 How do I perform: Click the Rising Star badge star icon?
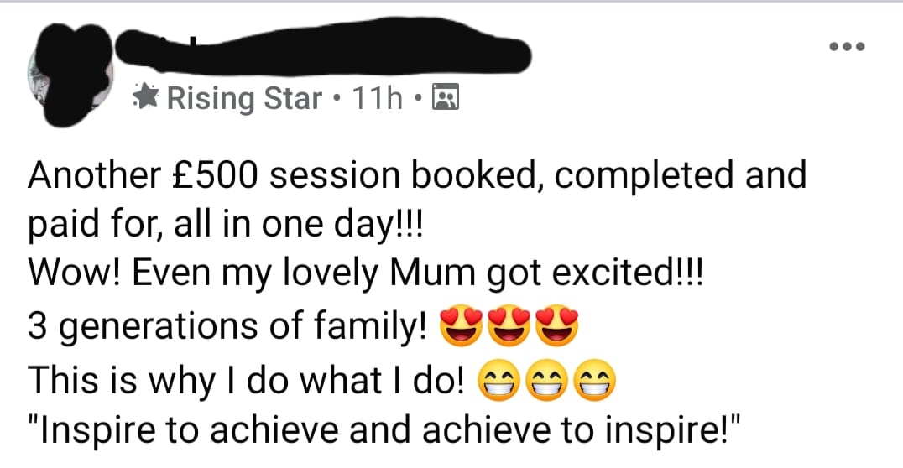click(146, 97)
